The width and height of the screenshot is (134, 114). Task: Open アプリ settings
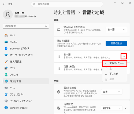26,68
